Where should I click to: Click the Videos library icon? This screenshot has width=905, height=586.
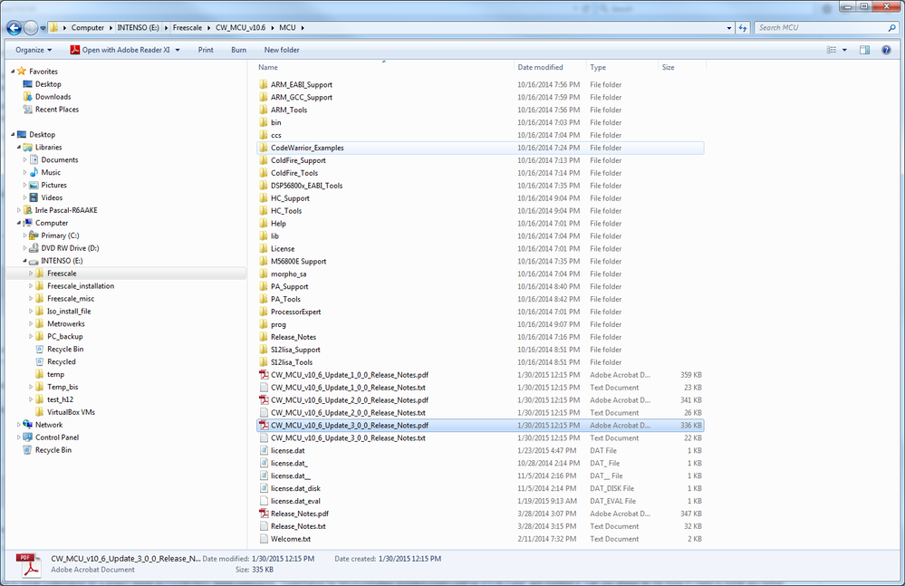(34, 197)
